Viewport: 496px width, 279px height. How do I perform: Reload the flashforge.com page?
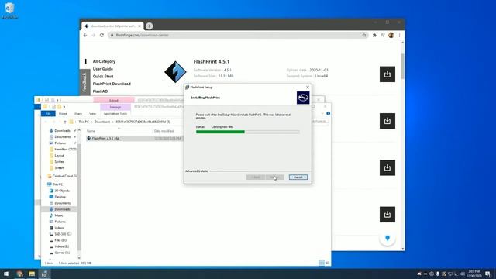[x=102, y=35]
